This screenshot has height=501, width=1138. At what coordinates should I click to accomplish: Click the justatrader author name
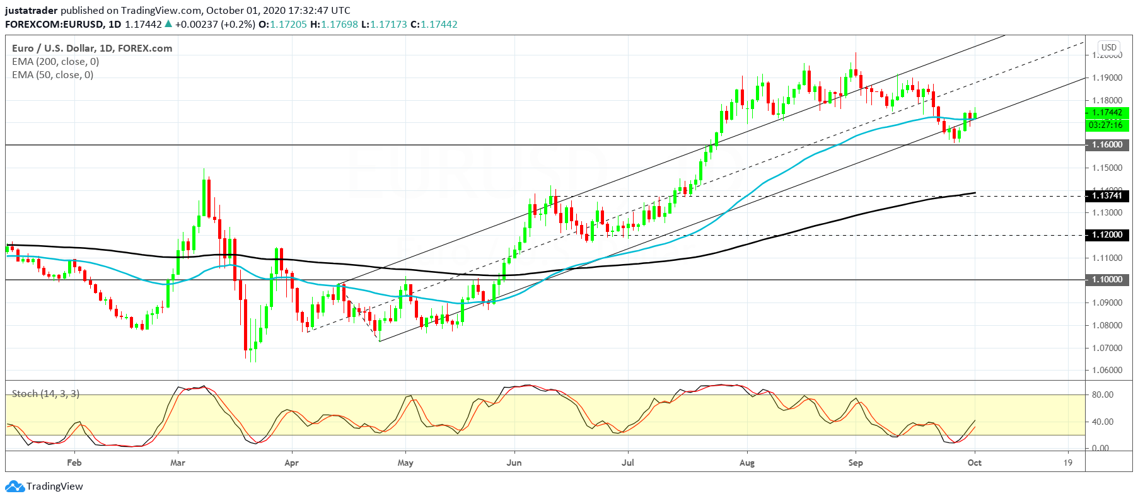(32, 11)
